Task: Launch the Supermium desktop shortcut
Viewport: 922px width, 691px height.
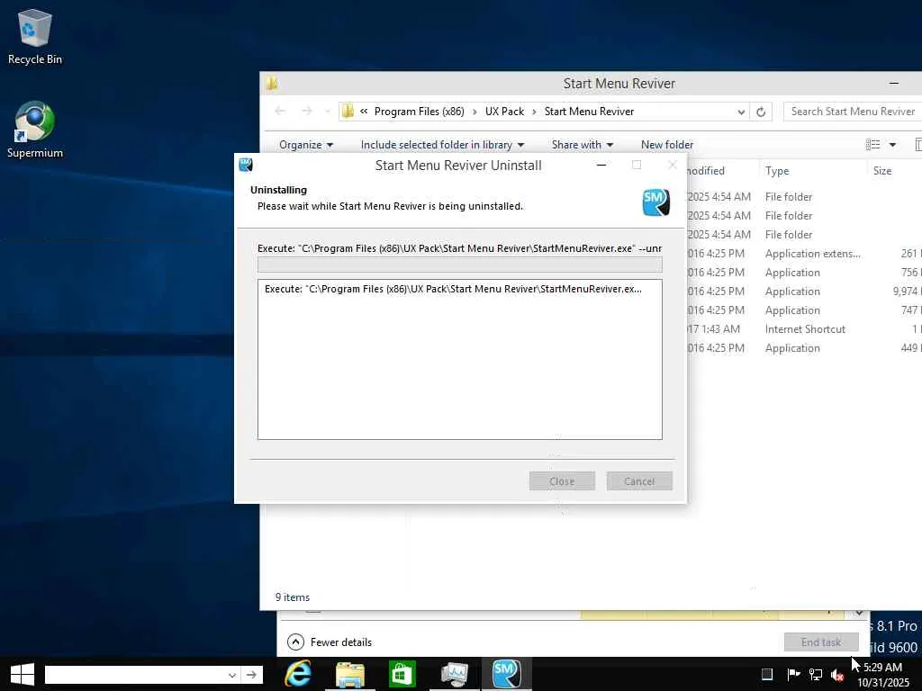Action: [x=35, y=130]
